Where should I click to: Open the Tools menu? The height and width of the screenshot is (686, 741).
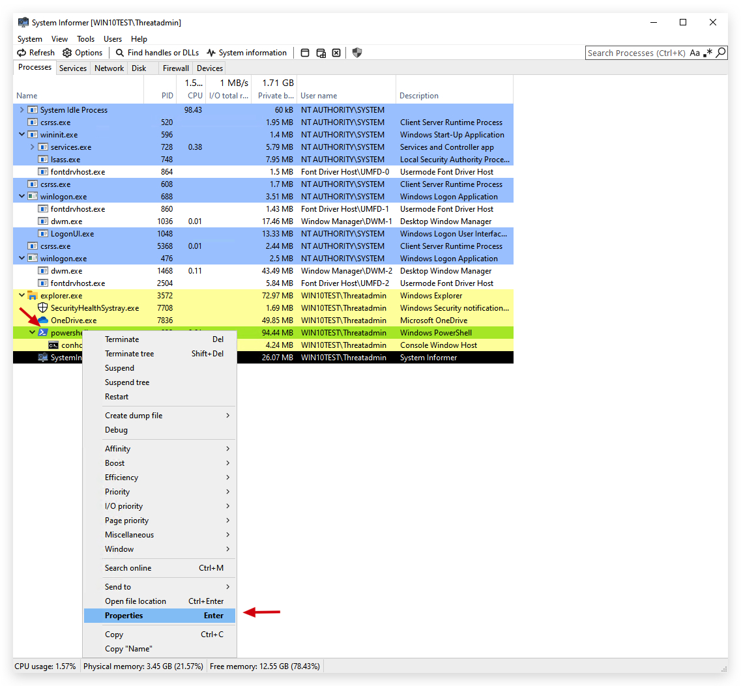click(x=85, y=38)
